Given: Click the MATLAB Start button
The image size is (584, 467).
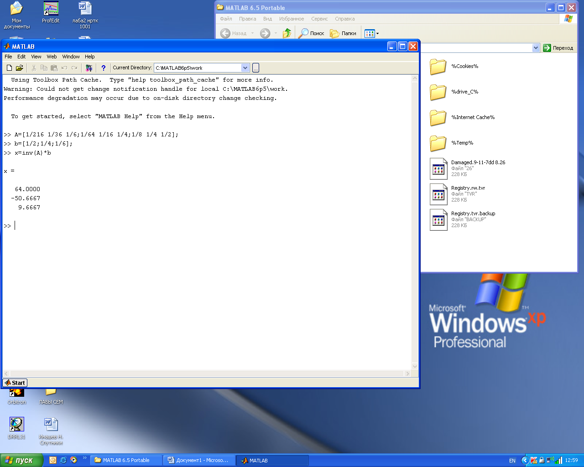Looking at the screenshot, I should tap(15, 383).
